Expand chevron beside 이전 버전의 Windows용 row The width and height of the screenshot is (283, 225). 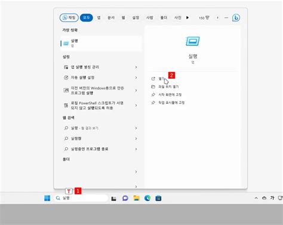[136, 90]
